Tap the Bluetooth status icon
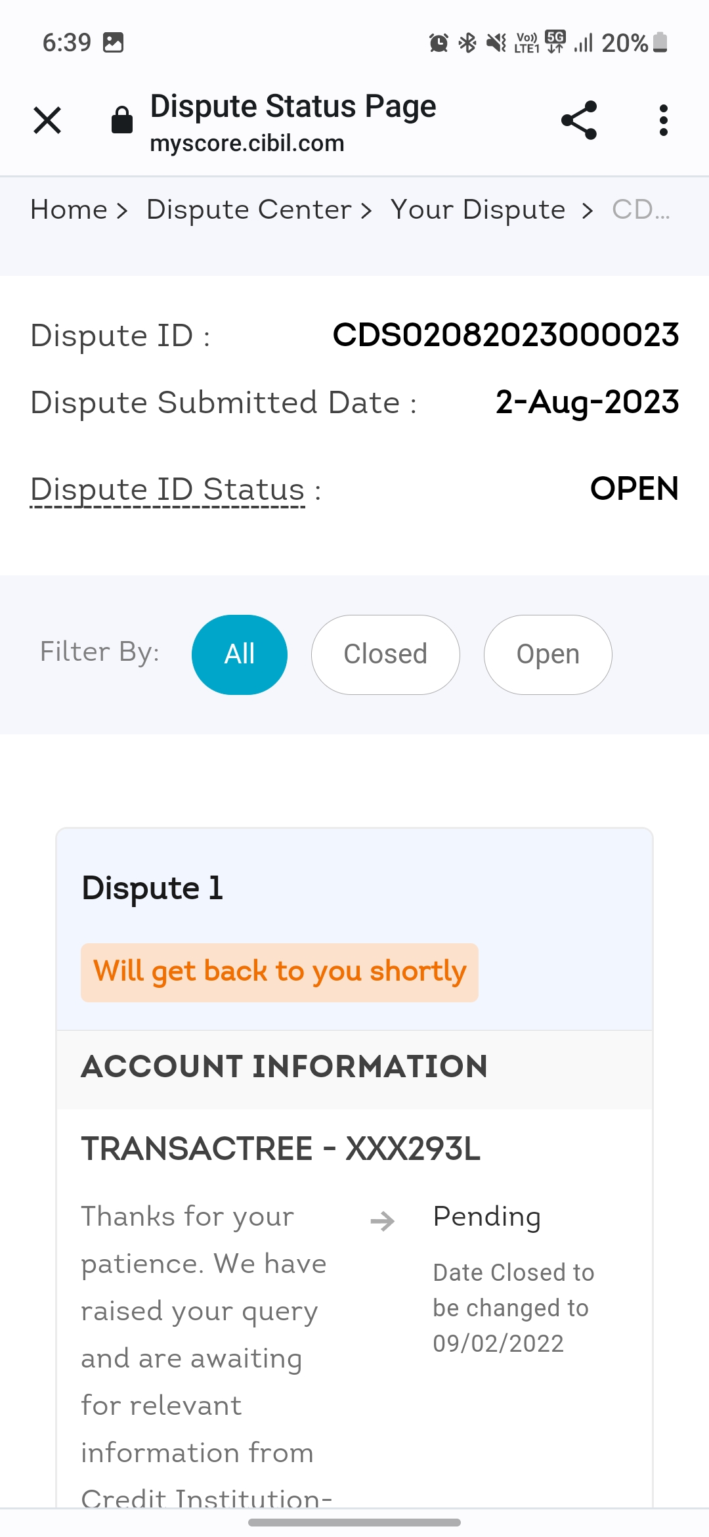Viewport: 709px width, 1537px height. click(467, 43)
